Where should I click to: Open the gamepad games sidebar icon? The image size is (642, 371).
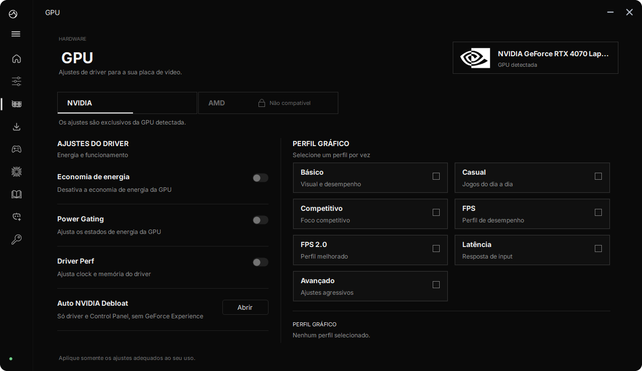pos(17,149)
